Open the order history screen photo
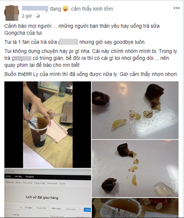This screenshot has height=218, width=184. point(48,193)
